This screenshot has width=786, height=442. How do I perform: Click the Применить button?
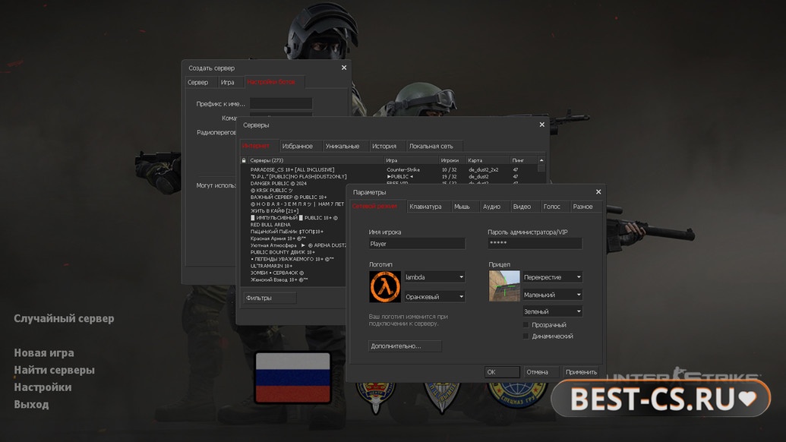tap(581, 372)
